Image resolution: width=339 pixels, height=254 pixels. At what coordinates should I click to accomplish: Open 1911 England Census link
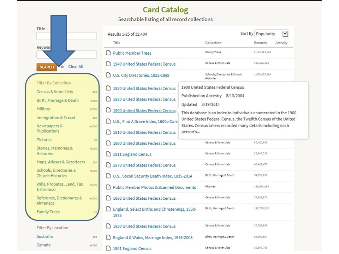point(132,154)
